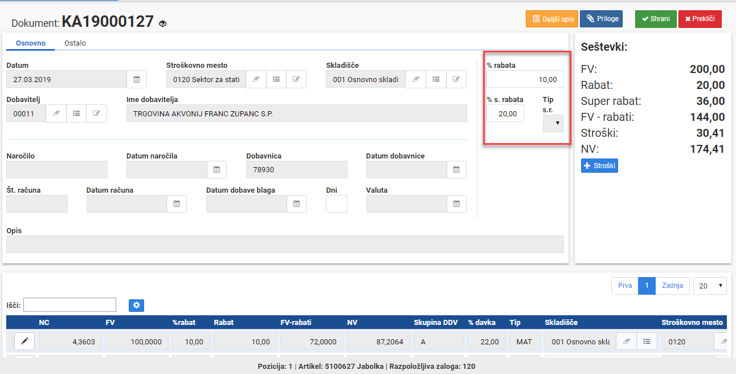Image resolution: width=736 pixels, height=374 pixels.
Task: Click the Datum field showing 27.03.2019
Action: [66, 79]
